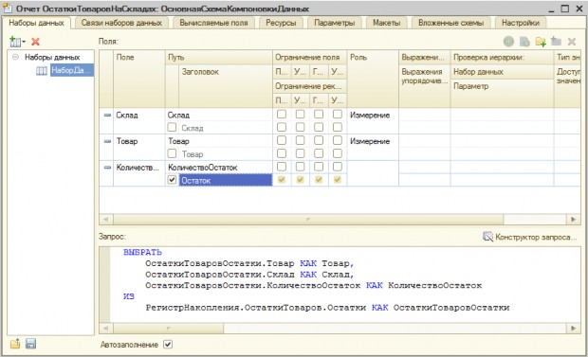Click the fields table right scroll arrow
The image size is (588, 357).
coord(573,220)
